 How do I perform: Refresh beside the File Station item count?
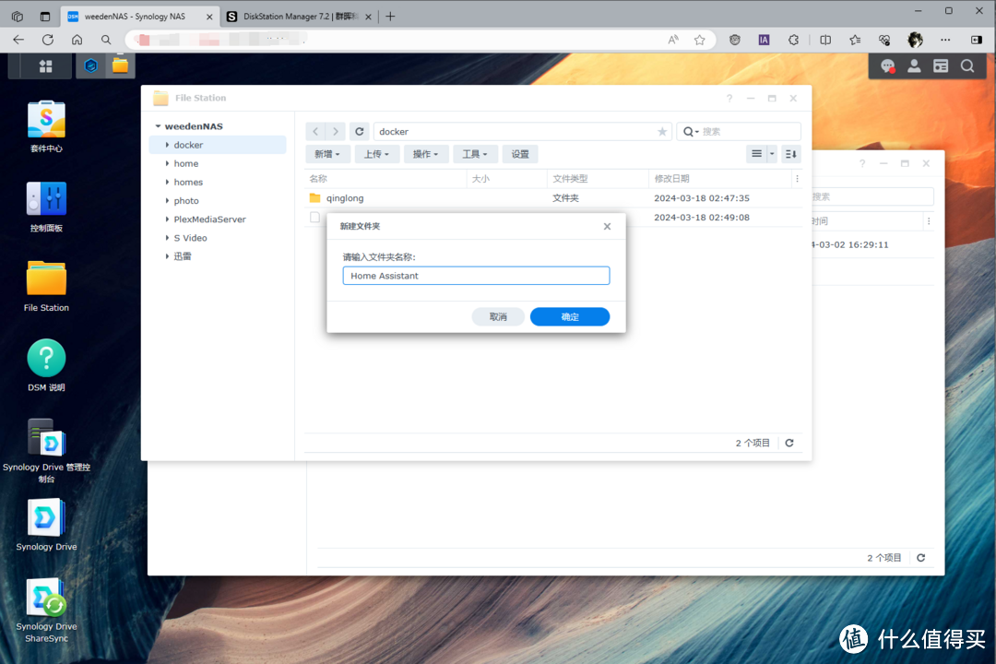(x=789, y=443)
